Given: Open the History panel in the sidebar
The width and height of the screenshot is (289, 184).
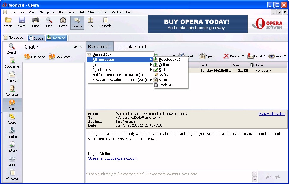Looking at the screenshot, I should pos(12,147).
